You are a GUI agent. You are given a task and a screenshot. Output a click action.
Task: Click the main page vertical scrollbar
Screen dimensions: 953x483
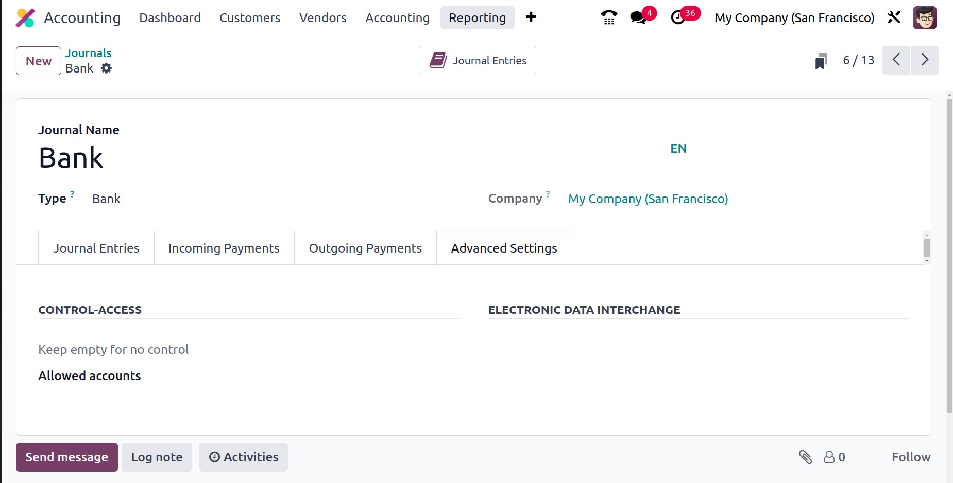pyautogui.click(x=949, y=255)
